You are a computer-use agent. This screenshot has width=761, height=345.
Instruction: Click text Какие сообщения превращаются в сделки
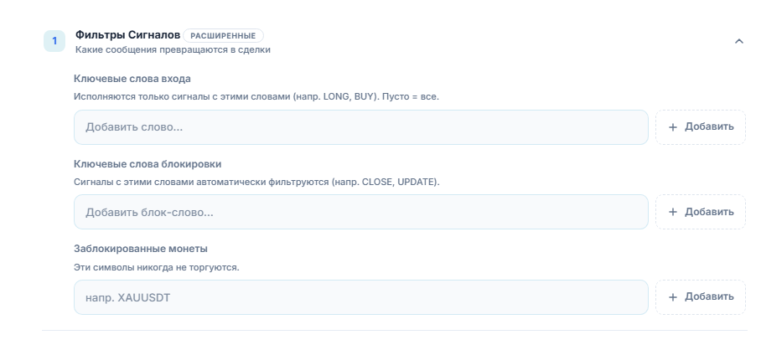(173, 49)
